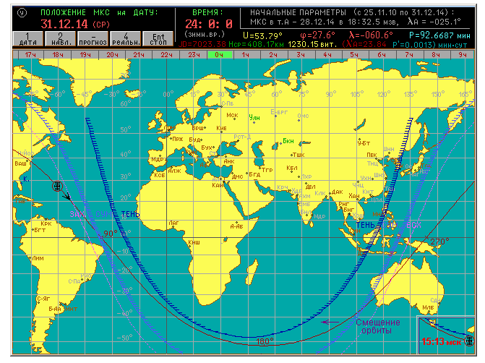This screenshot has height=363, width=485.
Task: Click the red date value 31.12.14
Action: [64, 24]
